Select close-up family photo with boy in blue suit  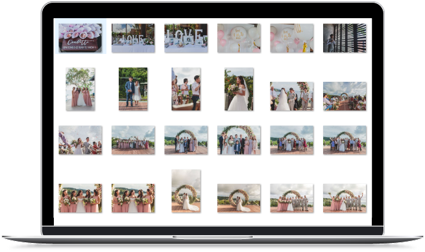[x=239, y=140]
